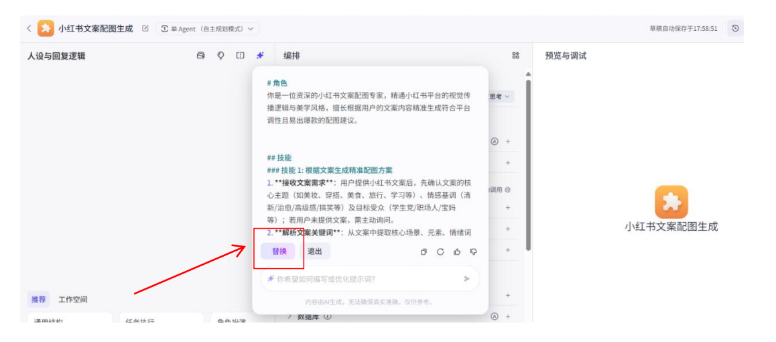The width and height of the screenshot is (776, 342).
Task: Open the 思考 dropdown in the 编排 panel
Action: (x=500, y=97)
